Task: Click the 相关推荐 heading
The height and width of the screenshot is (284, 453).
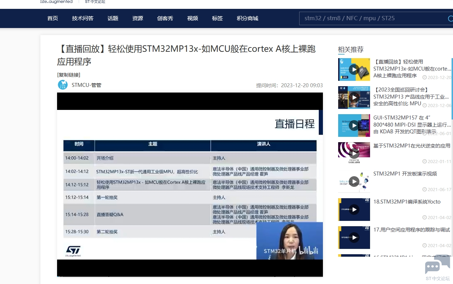Action: click(x=351, y=50)
